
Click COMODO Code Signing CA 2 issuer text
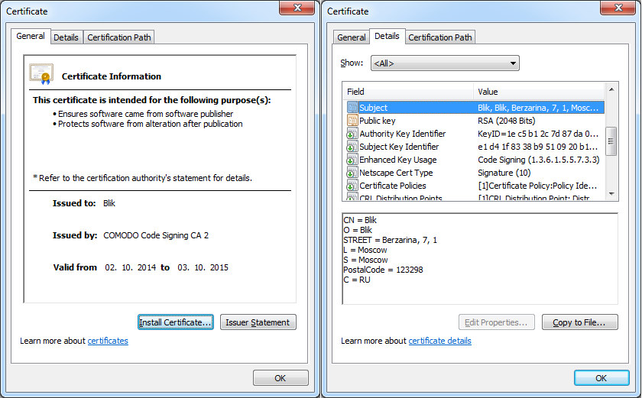pyautogui.click(x=156, y=235)
